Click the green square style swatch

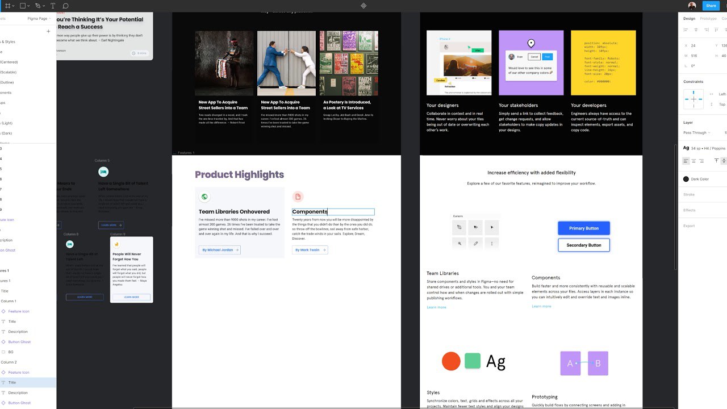pos(473,361)
